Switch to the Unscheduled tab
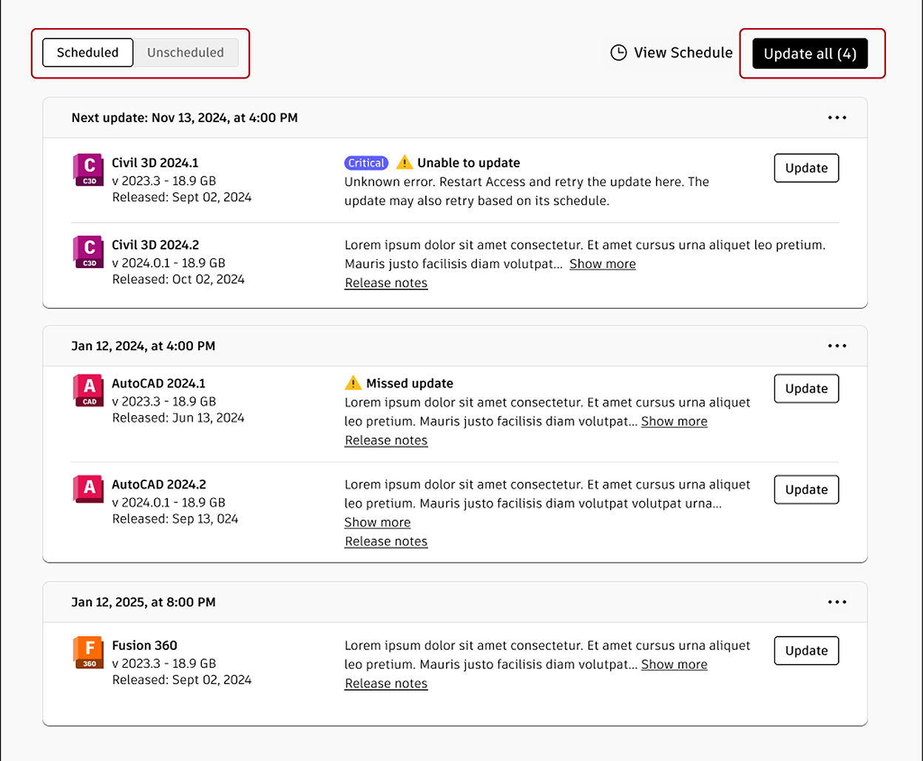This screenshot has width=923, height=761. pos(186,53)
